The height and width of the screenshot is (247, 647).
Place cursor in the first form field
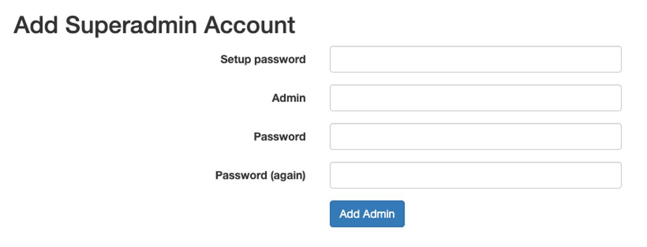(475, 59)
